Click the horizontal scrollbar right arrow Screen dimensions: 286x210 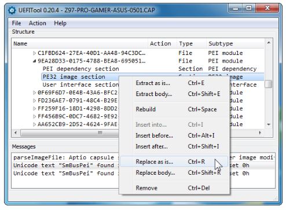coord(260,132)
